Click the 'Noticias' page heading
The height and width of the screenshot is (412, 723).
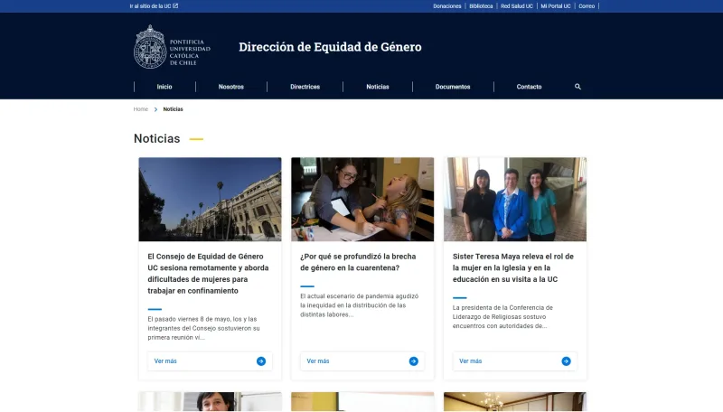(156, 139)
